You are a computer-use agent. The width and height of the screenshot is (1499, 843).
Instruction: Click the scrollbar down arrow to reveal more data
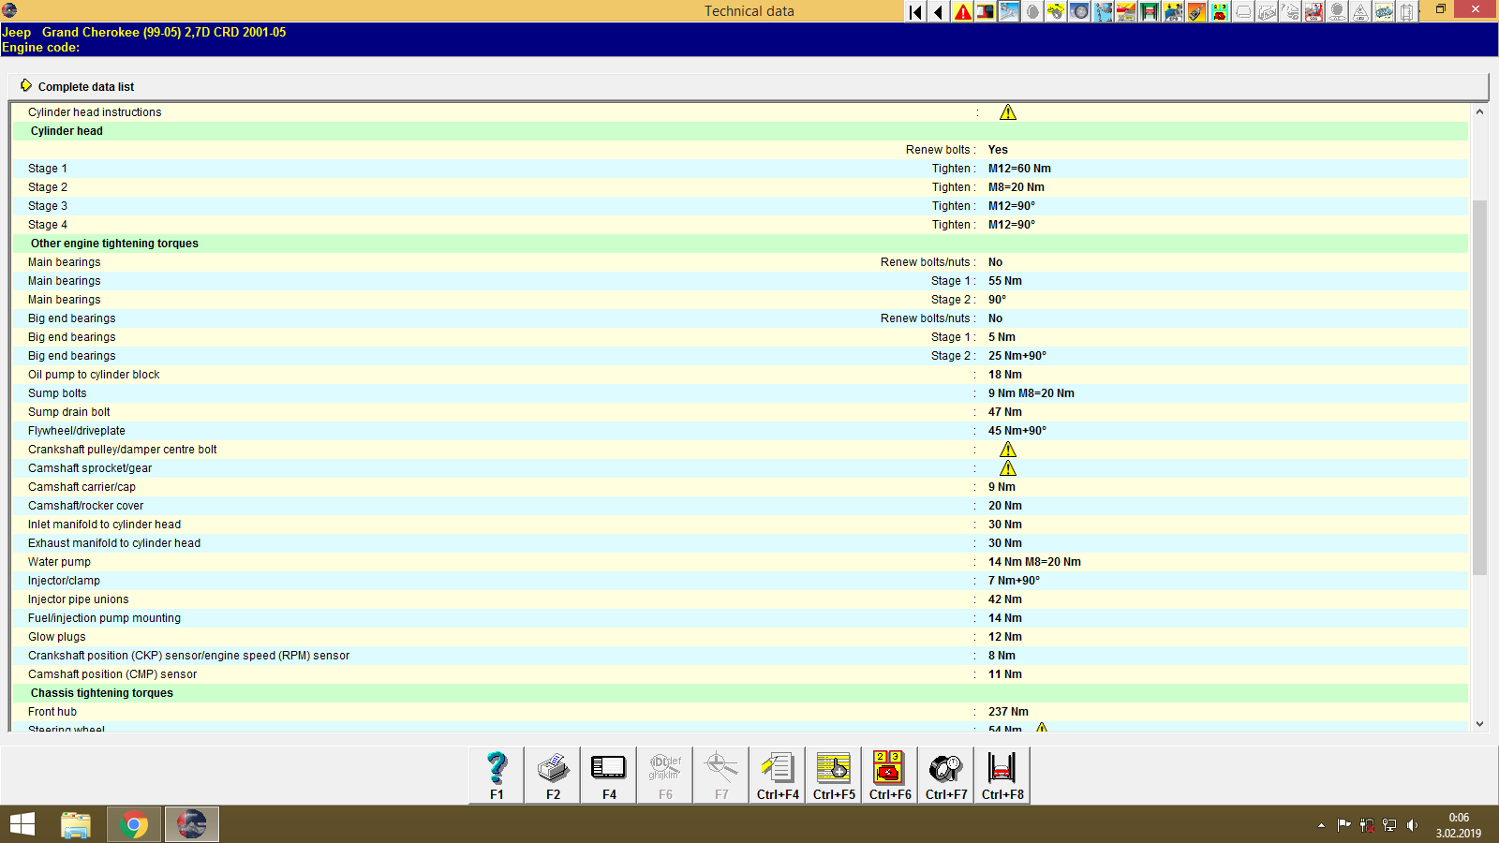point(1481,723)
